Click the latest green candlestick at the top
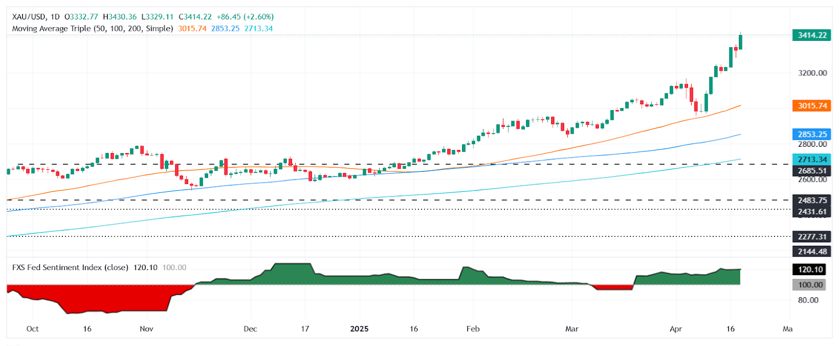The height and width of the screenshot is (346, 839). (x=740, y=41)
